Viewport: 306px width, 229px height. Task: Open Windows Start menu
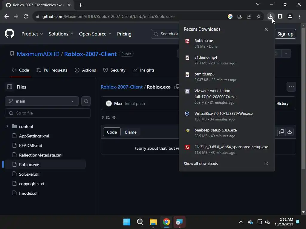127,222
